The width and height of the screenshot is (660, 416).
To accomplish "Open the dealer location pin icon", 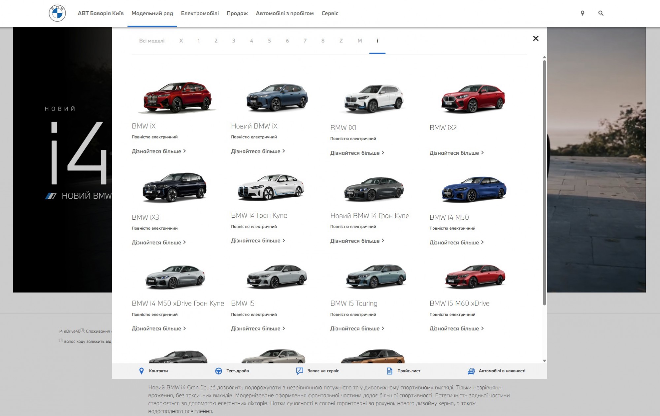I will tap(582, 13).
